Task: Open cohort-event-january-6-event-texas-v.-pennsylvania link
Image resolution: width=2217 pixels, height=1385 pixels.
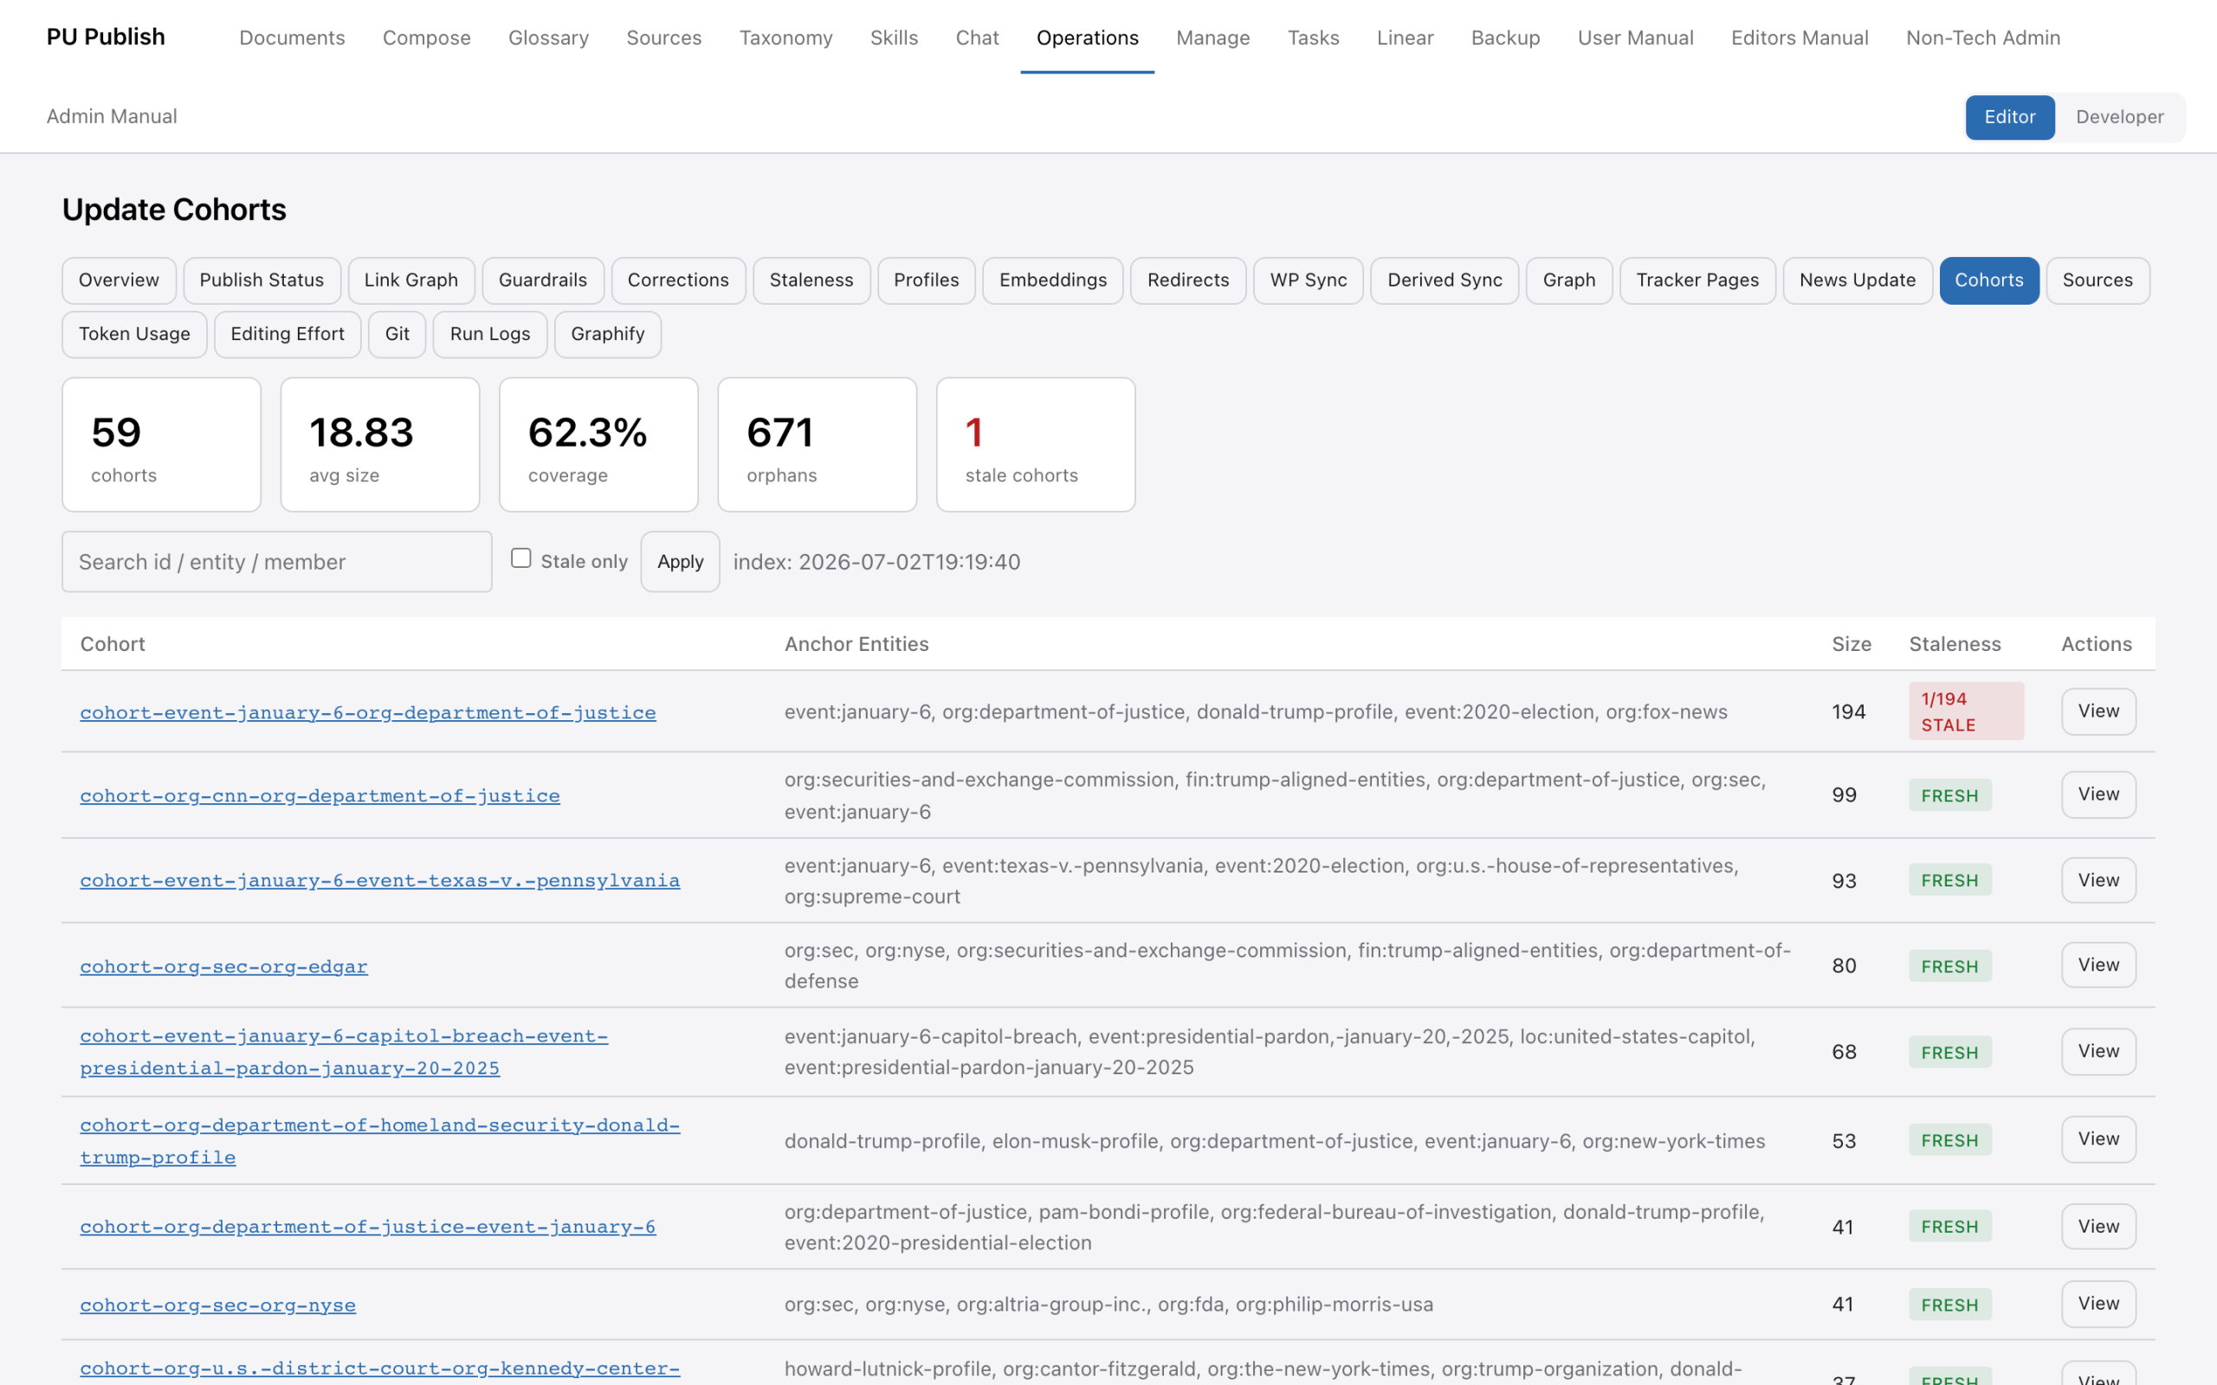Action: click(x=380, y=880)
